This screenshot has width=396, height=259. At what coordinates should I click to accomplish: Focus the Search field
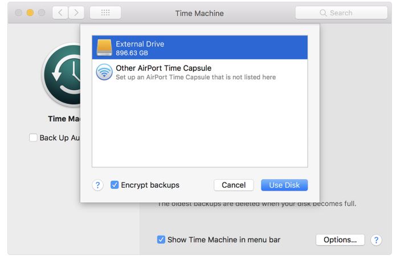tap(341, 13)
